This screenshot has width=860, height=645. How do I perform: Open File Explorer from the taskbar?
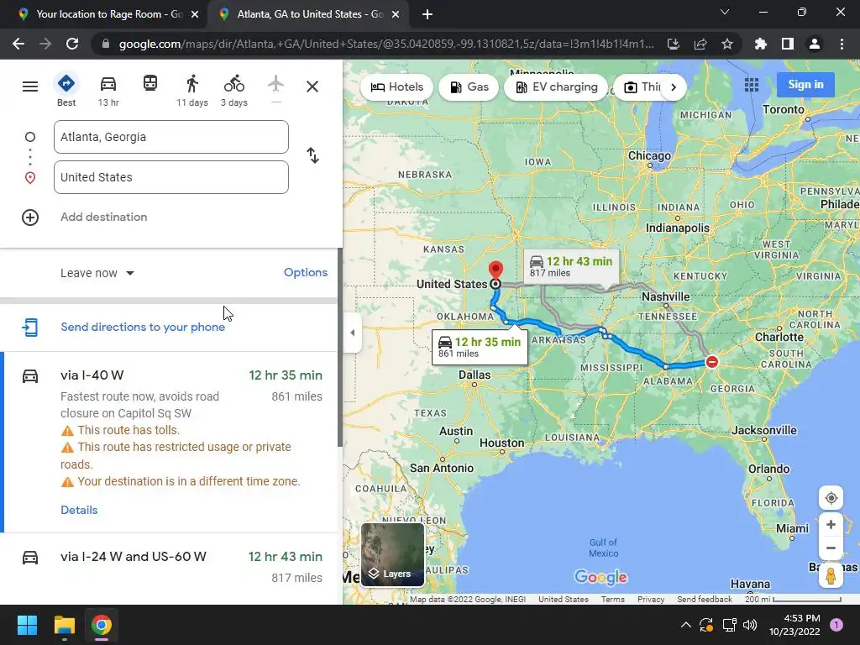[x=64, y=625]
